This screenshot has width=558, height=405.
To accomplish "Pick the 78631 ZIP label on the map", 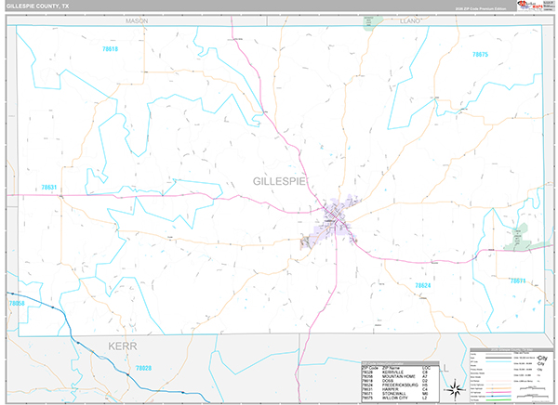I will (x=48, y=187).
